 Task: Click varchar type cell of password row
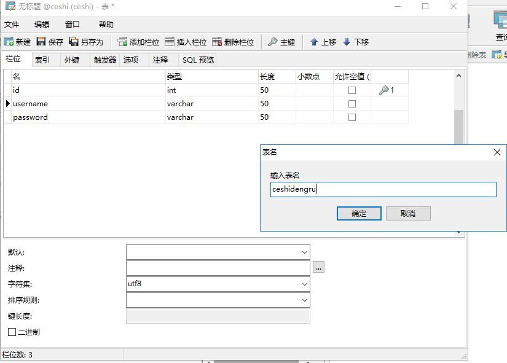(x=212, y=117)
